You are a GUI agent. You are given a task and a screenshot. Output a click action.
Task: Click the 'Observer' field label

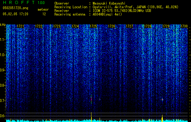point(62,3)
